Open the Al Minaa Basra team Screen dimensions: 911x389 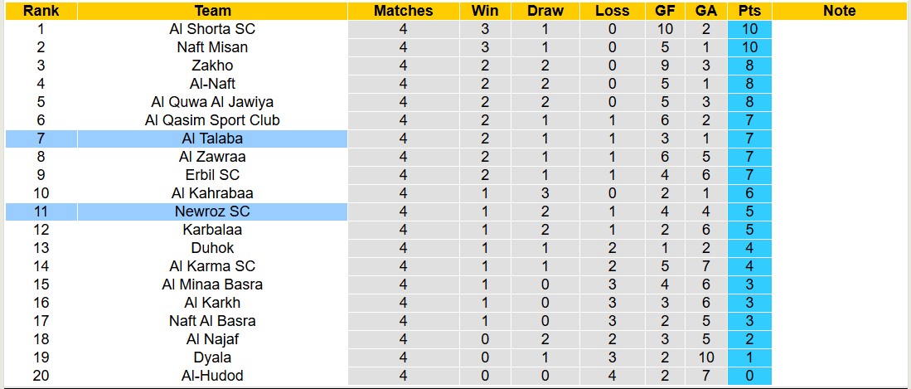[x=212, y=284]
